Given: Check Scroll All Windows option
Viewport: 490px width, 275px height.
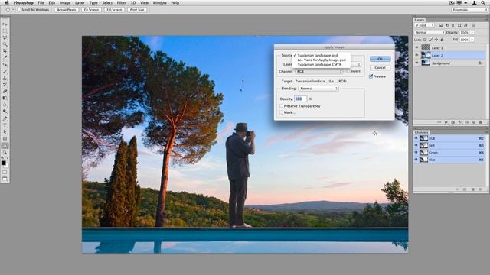Looking at the screenshot, I should click(19, 10).
